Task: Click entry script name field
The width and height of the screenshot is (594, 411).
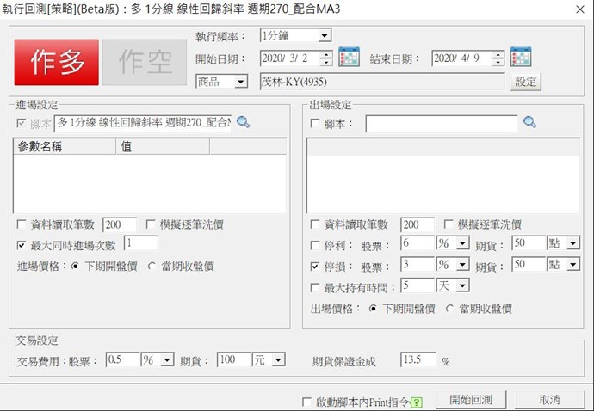Action: pos(143,123)
